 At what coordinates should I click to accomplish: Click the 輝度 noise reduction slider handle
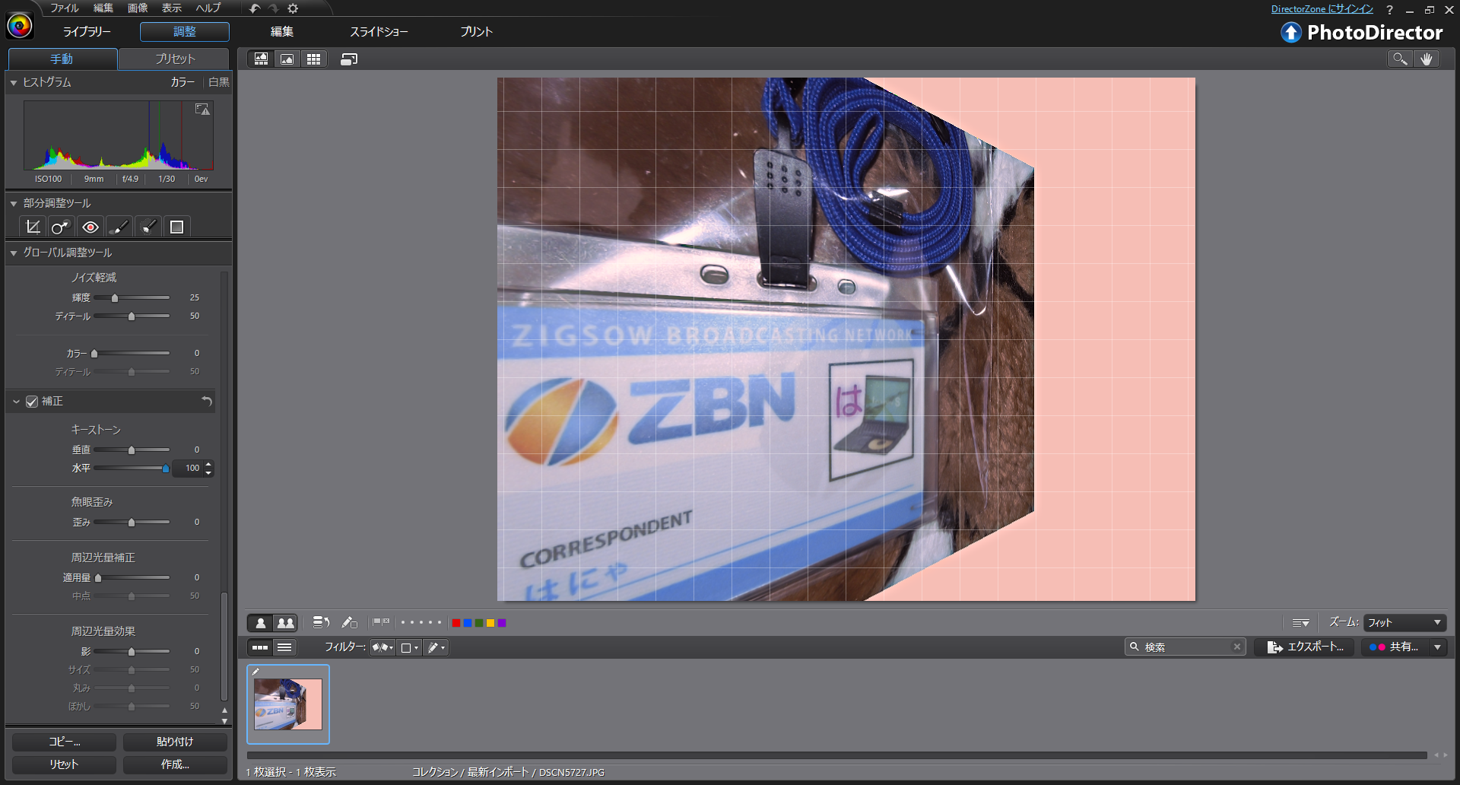(x=115, y=298)
